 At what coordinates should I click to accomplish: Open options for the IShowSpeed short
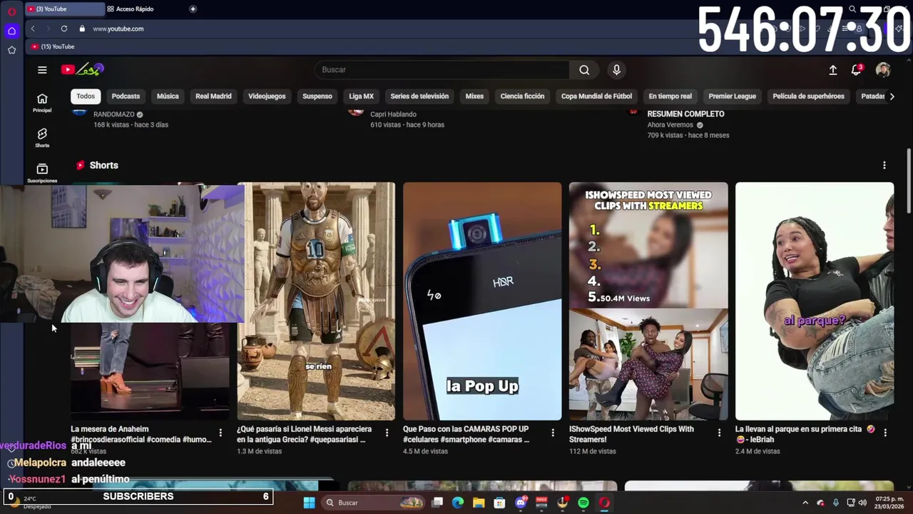[719, 433]
